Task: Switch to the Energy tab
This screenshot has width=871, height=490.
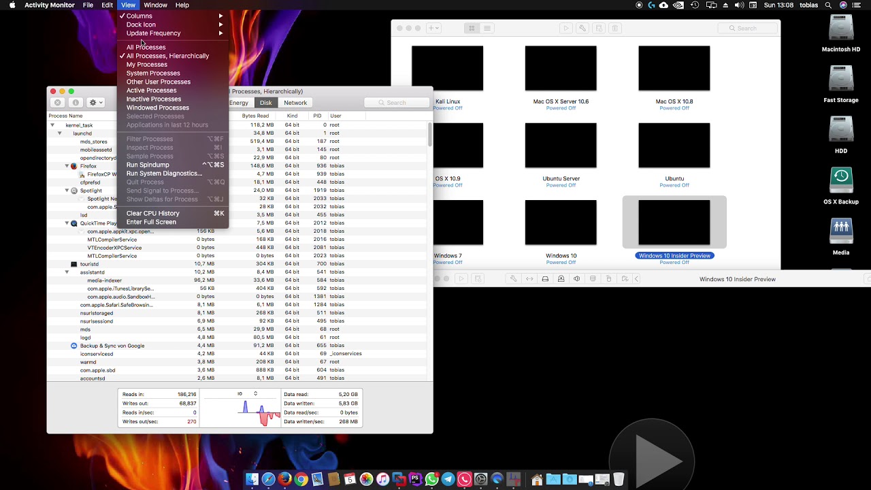Action: (x=239, y=103)
